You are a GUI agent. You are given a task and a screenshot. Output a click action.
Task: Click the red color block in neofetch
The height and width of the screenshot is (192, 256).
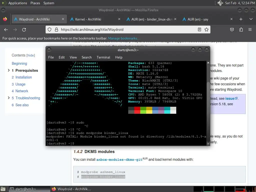coord(137,110)
